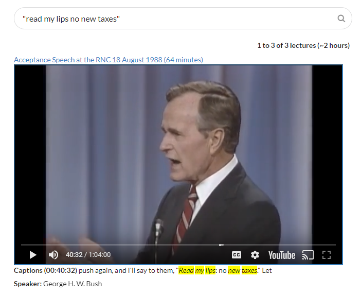Open video on YouTube logo
The image size is (361, 295).
[282, 255]
